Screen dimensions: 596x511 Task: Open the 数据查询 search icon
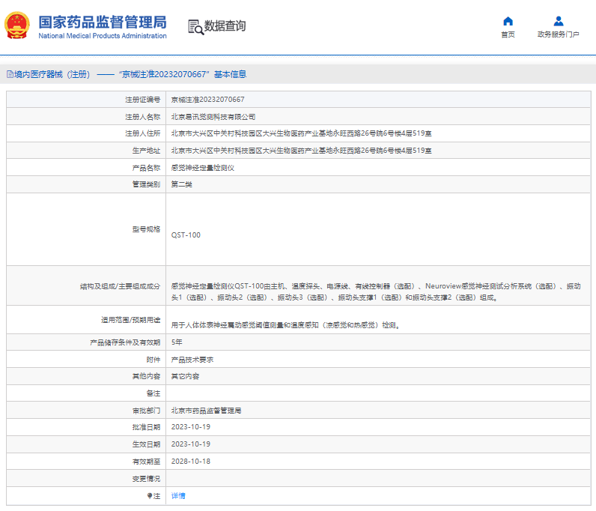tap(195, 27)
